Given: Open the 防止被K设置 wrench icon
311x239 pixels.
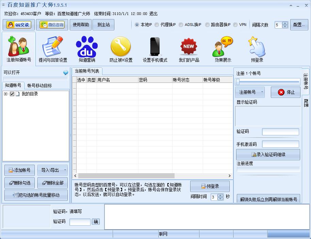Looking at the screenshot, I should point(121,49).
